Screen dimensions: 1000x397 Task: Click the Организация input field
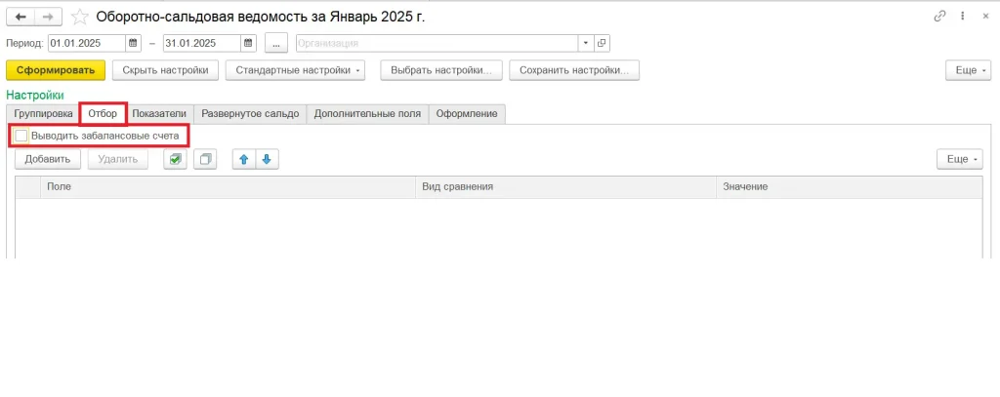[437, 43]
